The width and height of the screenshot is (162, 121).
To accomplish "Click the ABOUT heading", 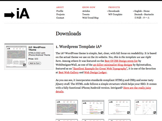I will (x=60, y=7).
